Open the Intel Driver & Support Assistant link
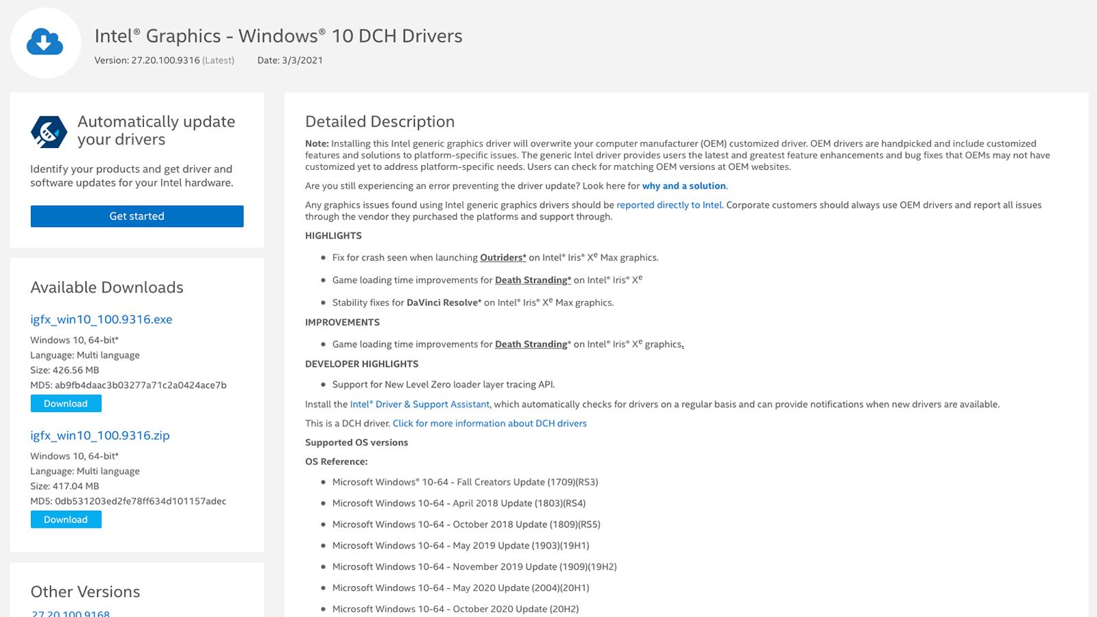Image resolution: width=1097 pixels, height=617 pixels. point(420,404)
